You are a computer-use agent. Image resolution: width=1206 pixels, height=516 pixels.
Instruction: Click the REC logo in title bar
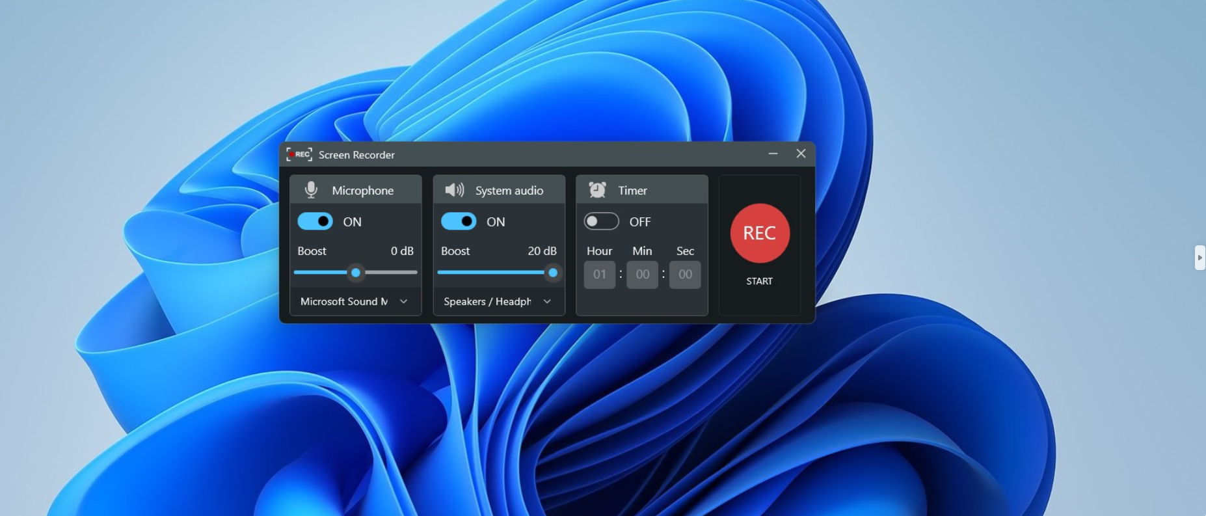tap(299, 154)
